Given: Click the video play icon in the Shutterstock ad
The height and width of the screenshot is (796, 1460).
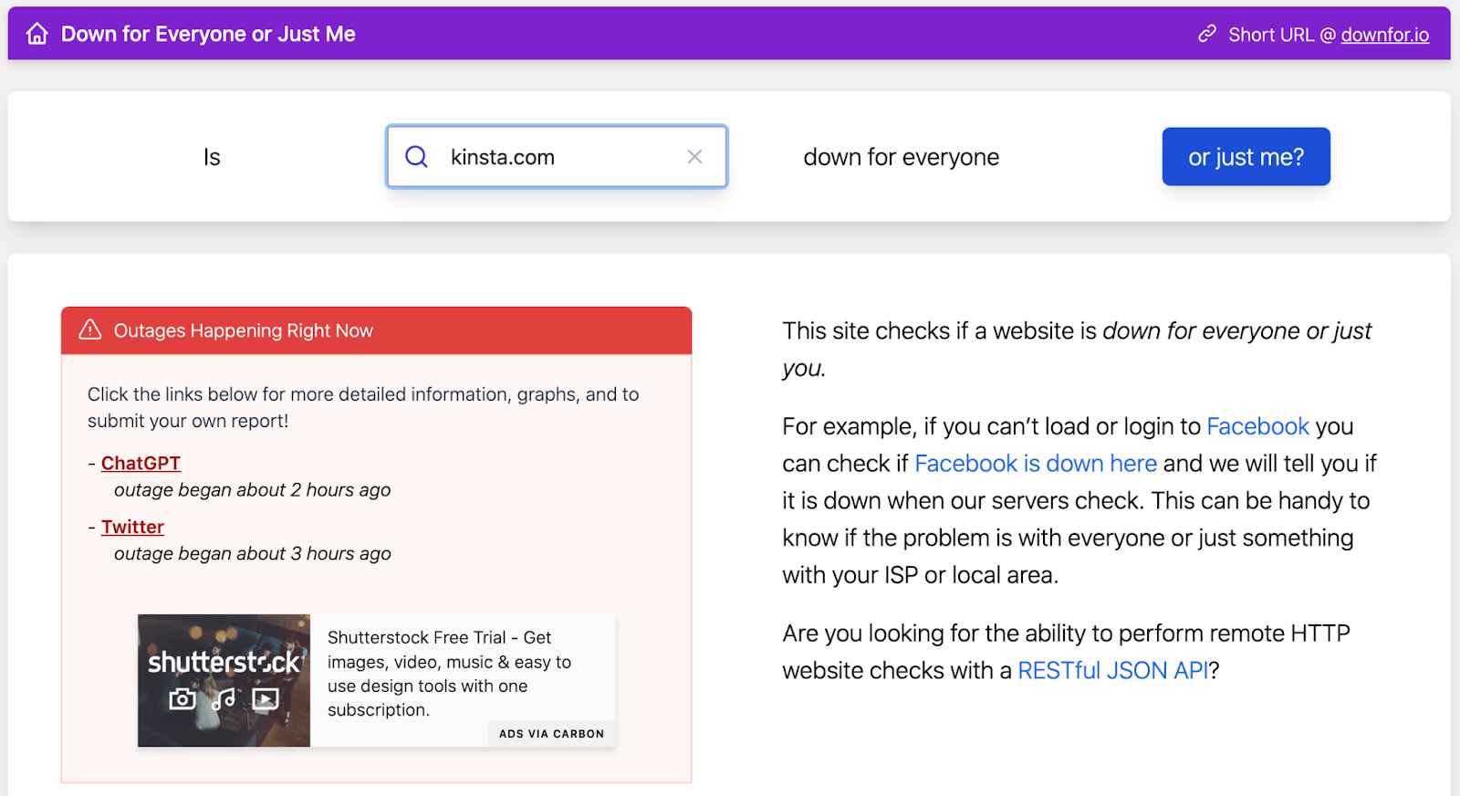Looking at the screenshot, I should point(266,699).
